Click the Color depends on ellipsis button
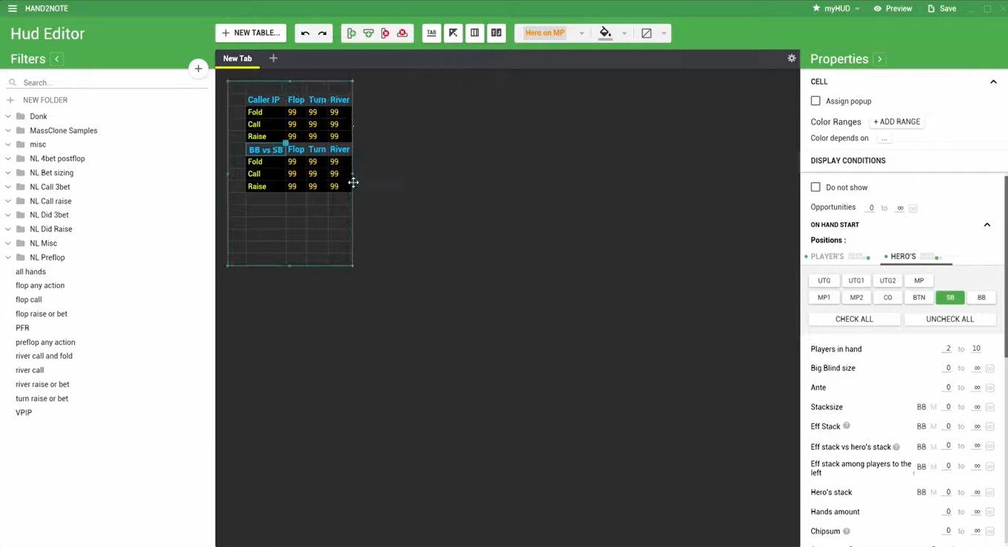The height and width of the screenshot is (547, 1008). click(884, 138)
